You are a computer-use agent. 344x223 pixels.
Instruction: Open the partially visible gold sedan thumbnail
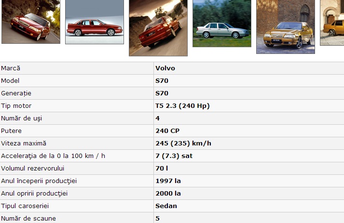pyautogui.click(x=332, y=23)
